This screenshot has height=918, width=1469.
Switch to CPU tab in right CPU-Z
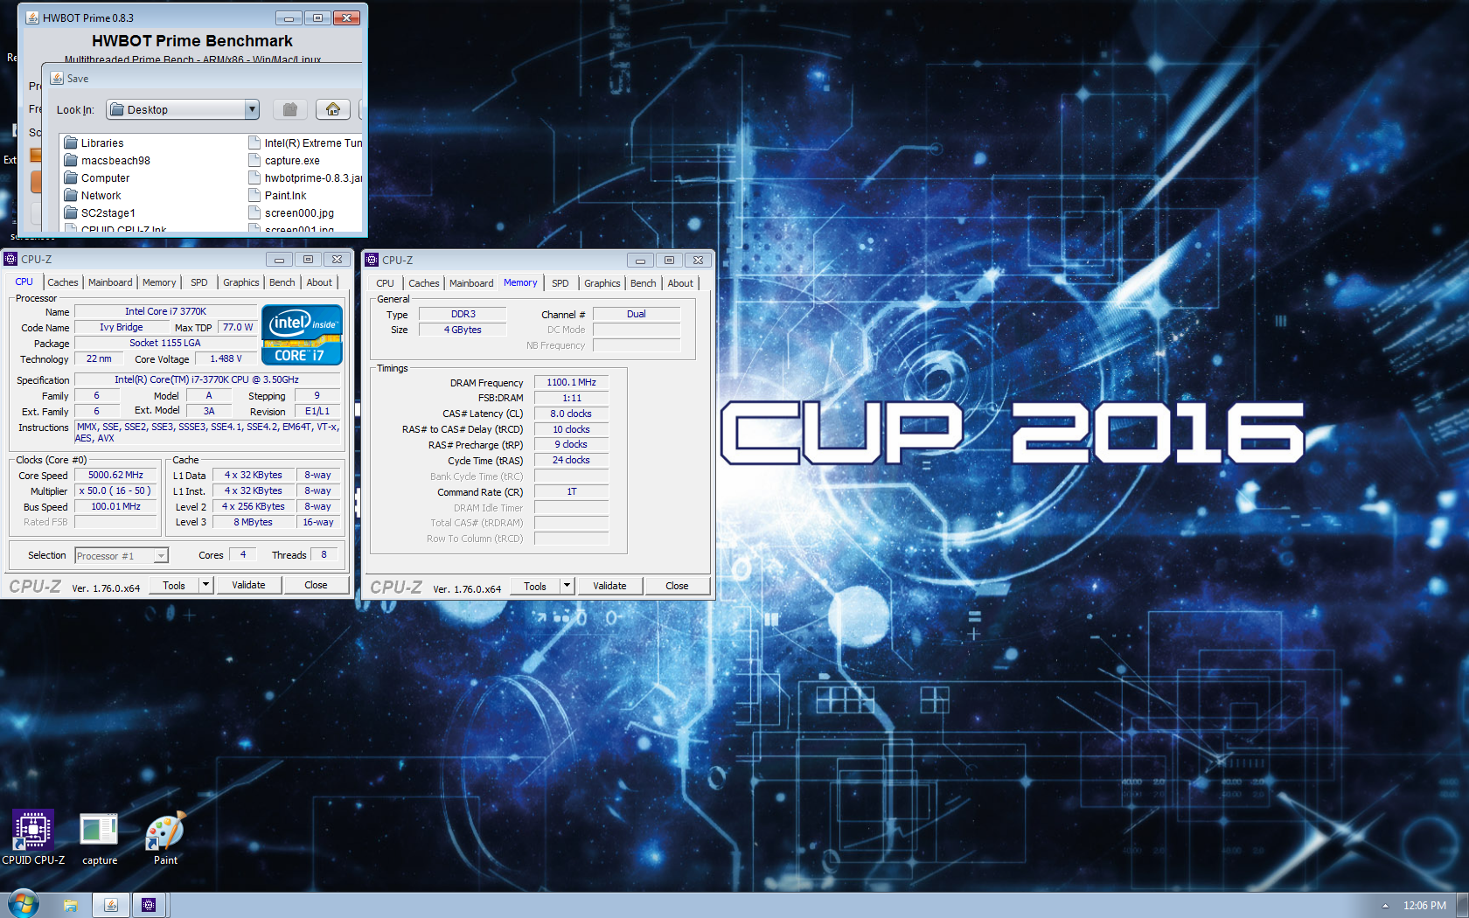(x=385, y=283)
